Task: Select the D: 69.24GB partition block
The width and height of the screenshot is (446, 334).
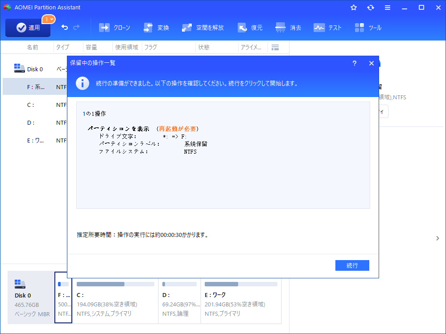Action: pyautogui.click(x=179, y=301)
